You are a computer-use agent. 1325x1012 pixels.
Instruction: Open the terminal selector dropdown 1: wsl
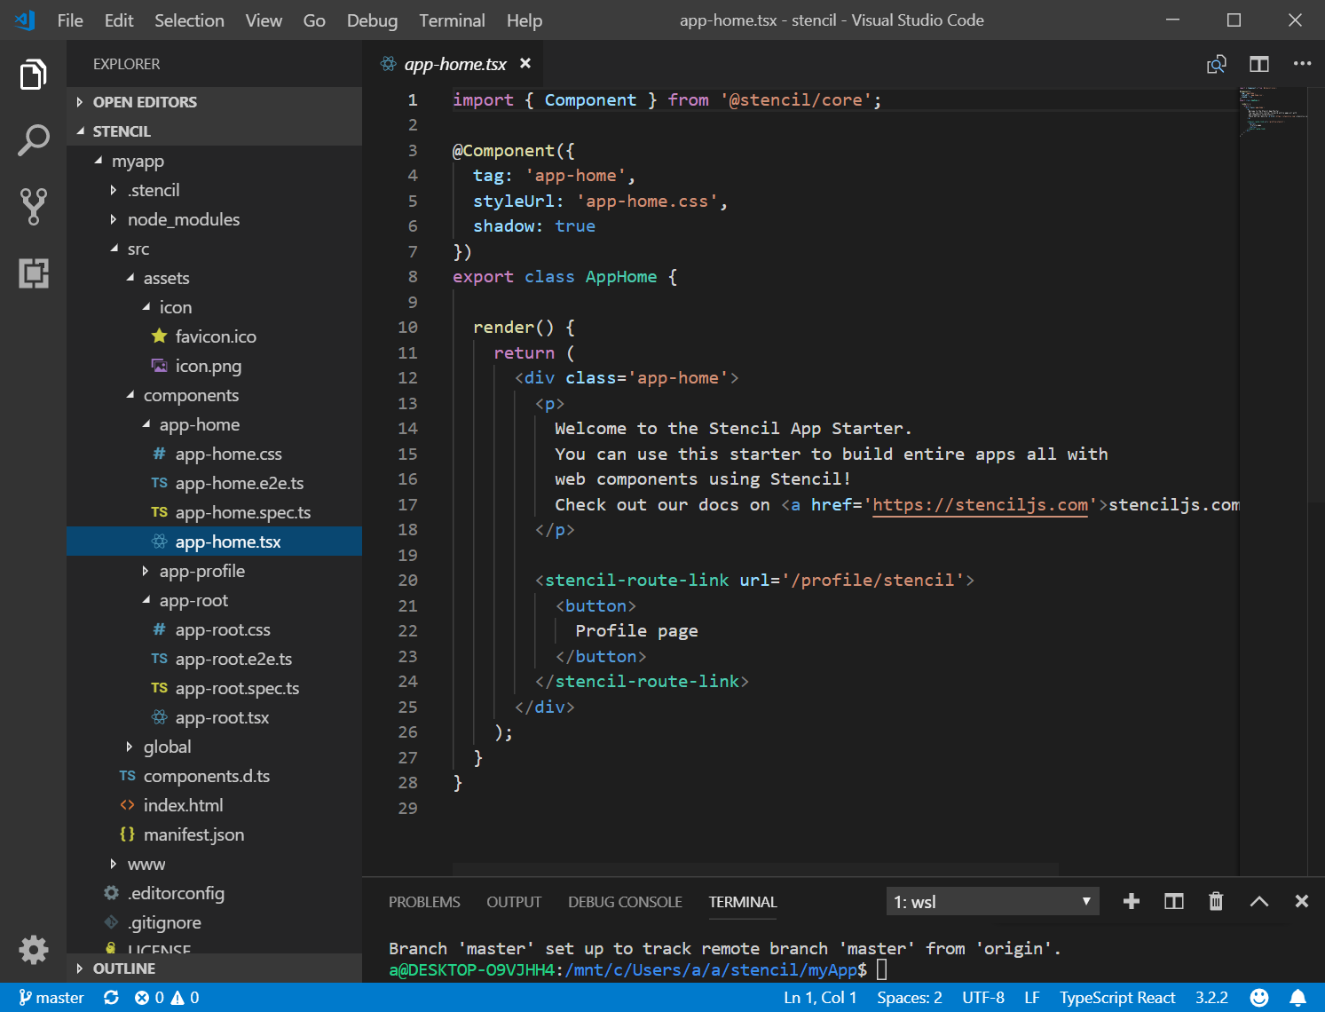tap(992, 902)
